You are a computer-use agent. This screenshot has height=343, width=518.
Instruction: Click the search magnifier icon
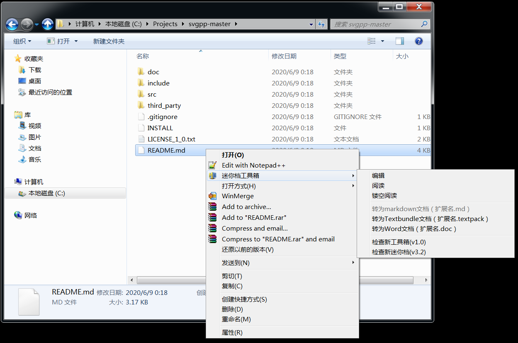point(424,24)
